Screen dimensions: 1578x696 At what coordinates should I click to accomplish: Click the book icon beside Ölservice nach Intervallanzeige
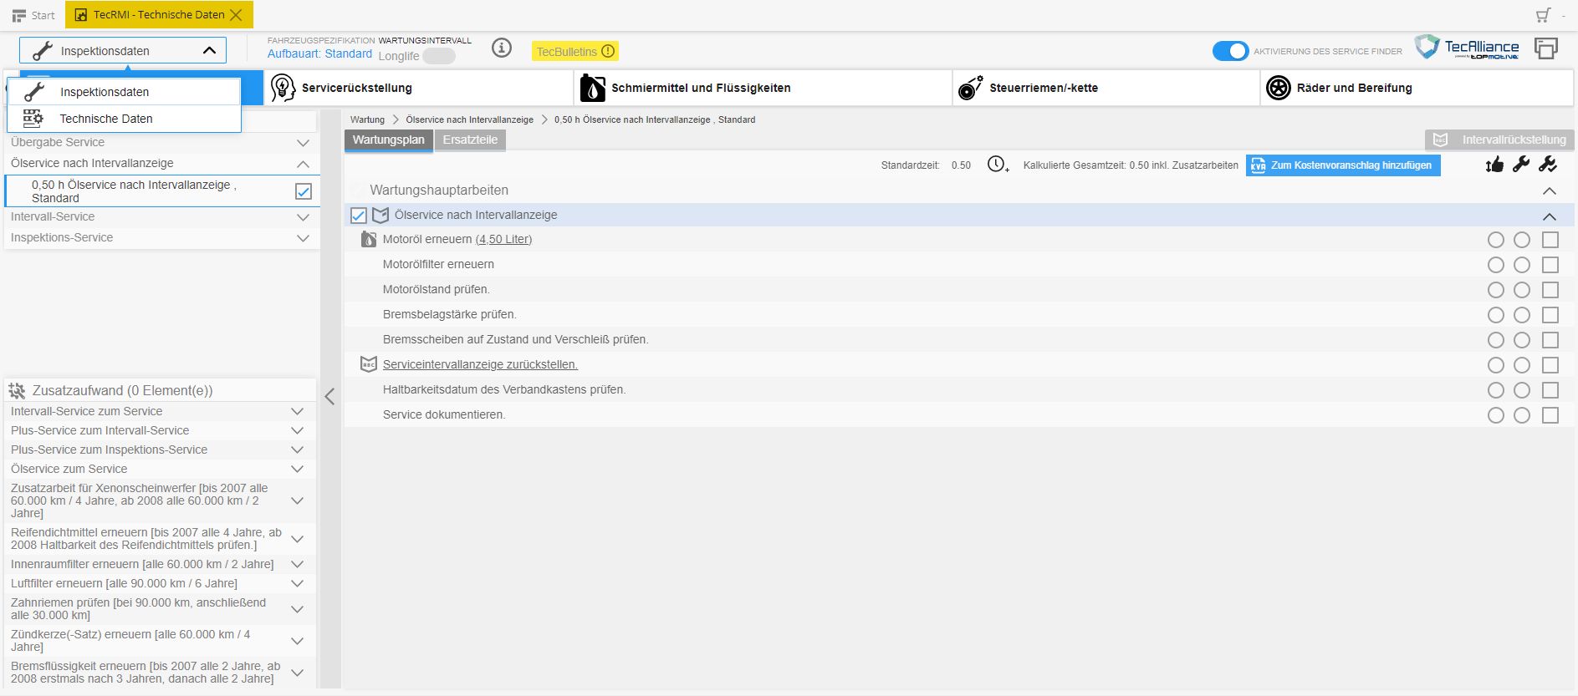tap(380, 216)
